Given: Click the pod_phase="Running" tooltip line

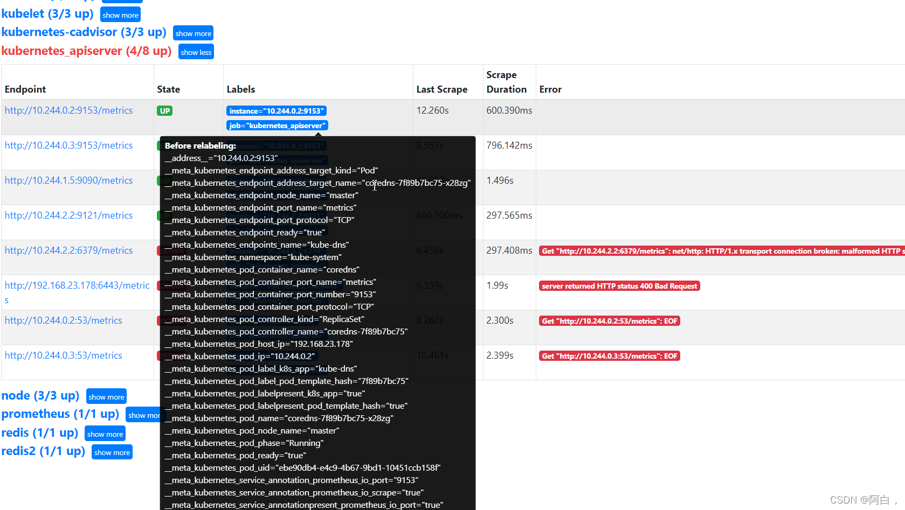Looking at the screenshot, I should (x=244, y=443).
